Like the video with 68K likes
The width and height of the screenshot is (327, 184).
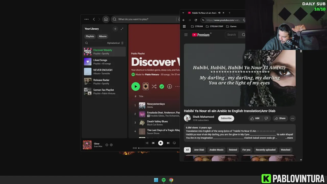(255, 118)
